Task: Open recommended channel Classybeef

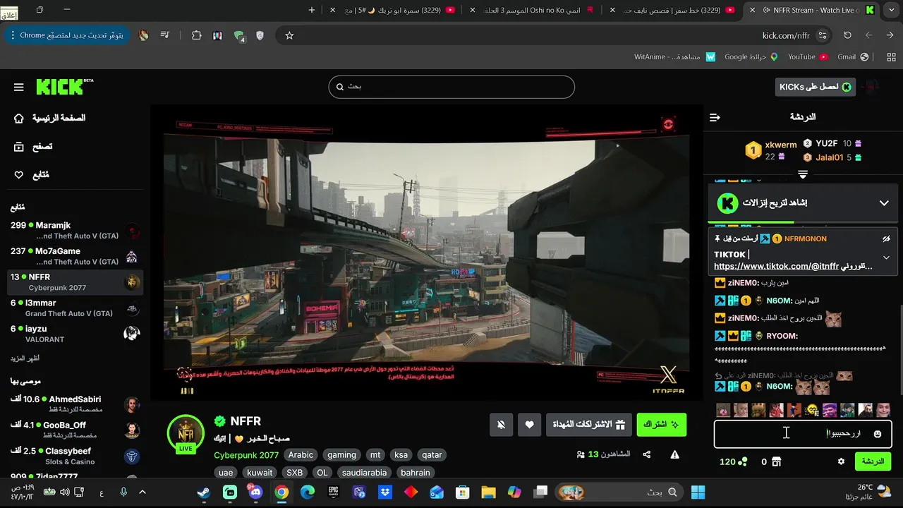Action: click(75, 456)
